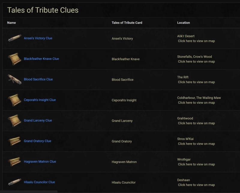
Task: View Alik'r Desert location on map
Action: coord(196,41)
